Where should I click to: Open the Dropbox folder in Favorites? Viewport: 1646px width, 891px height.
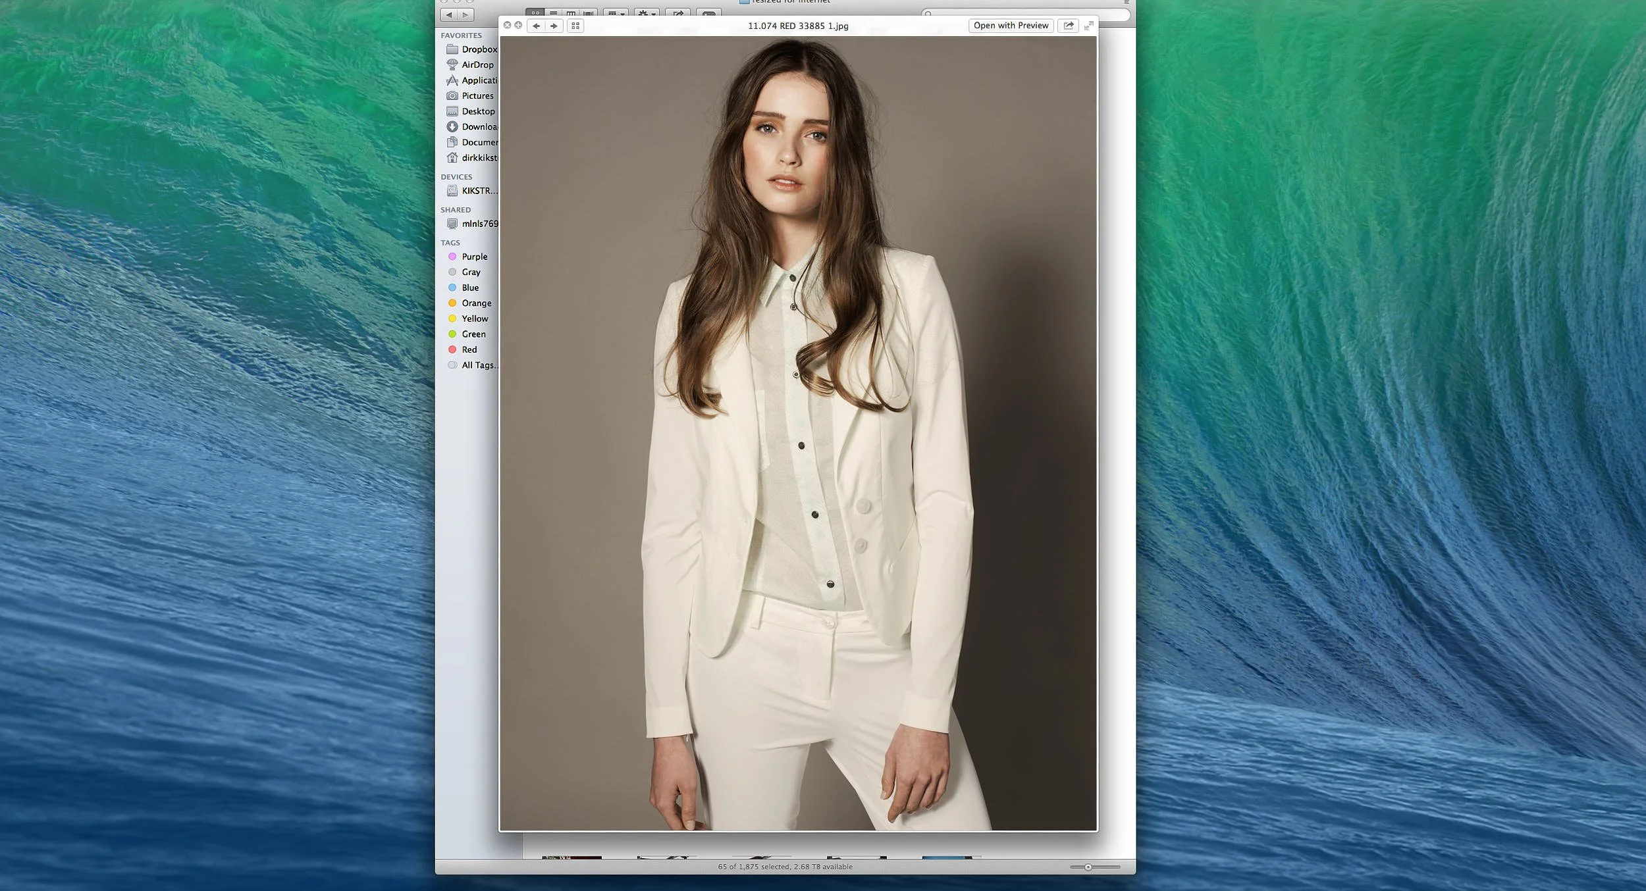pyautogui.click(x=479, y=49)
